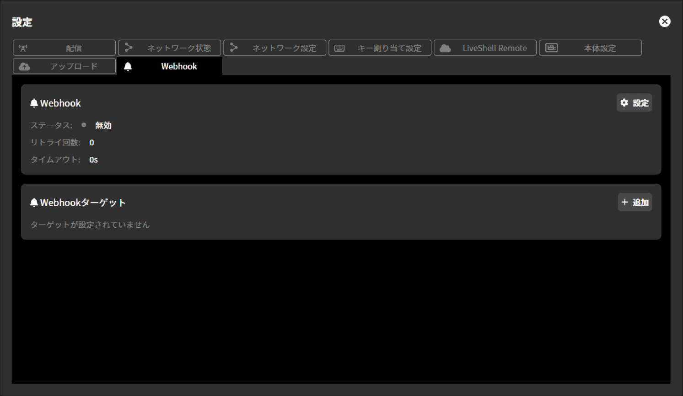Click the bell icon beside Webhookターゲット heading
Viewport: 683px width, 396px height.
(x=33, y=202)
